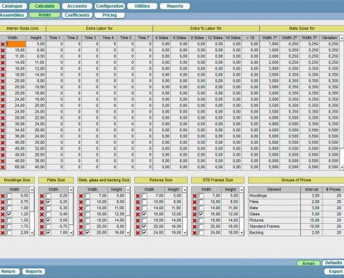Delete the filet width 1,00 row
This screenshot has width=344, height=278.
42,233
